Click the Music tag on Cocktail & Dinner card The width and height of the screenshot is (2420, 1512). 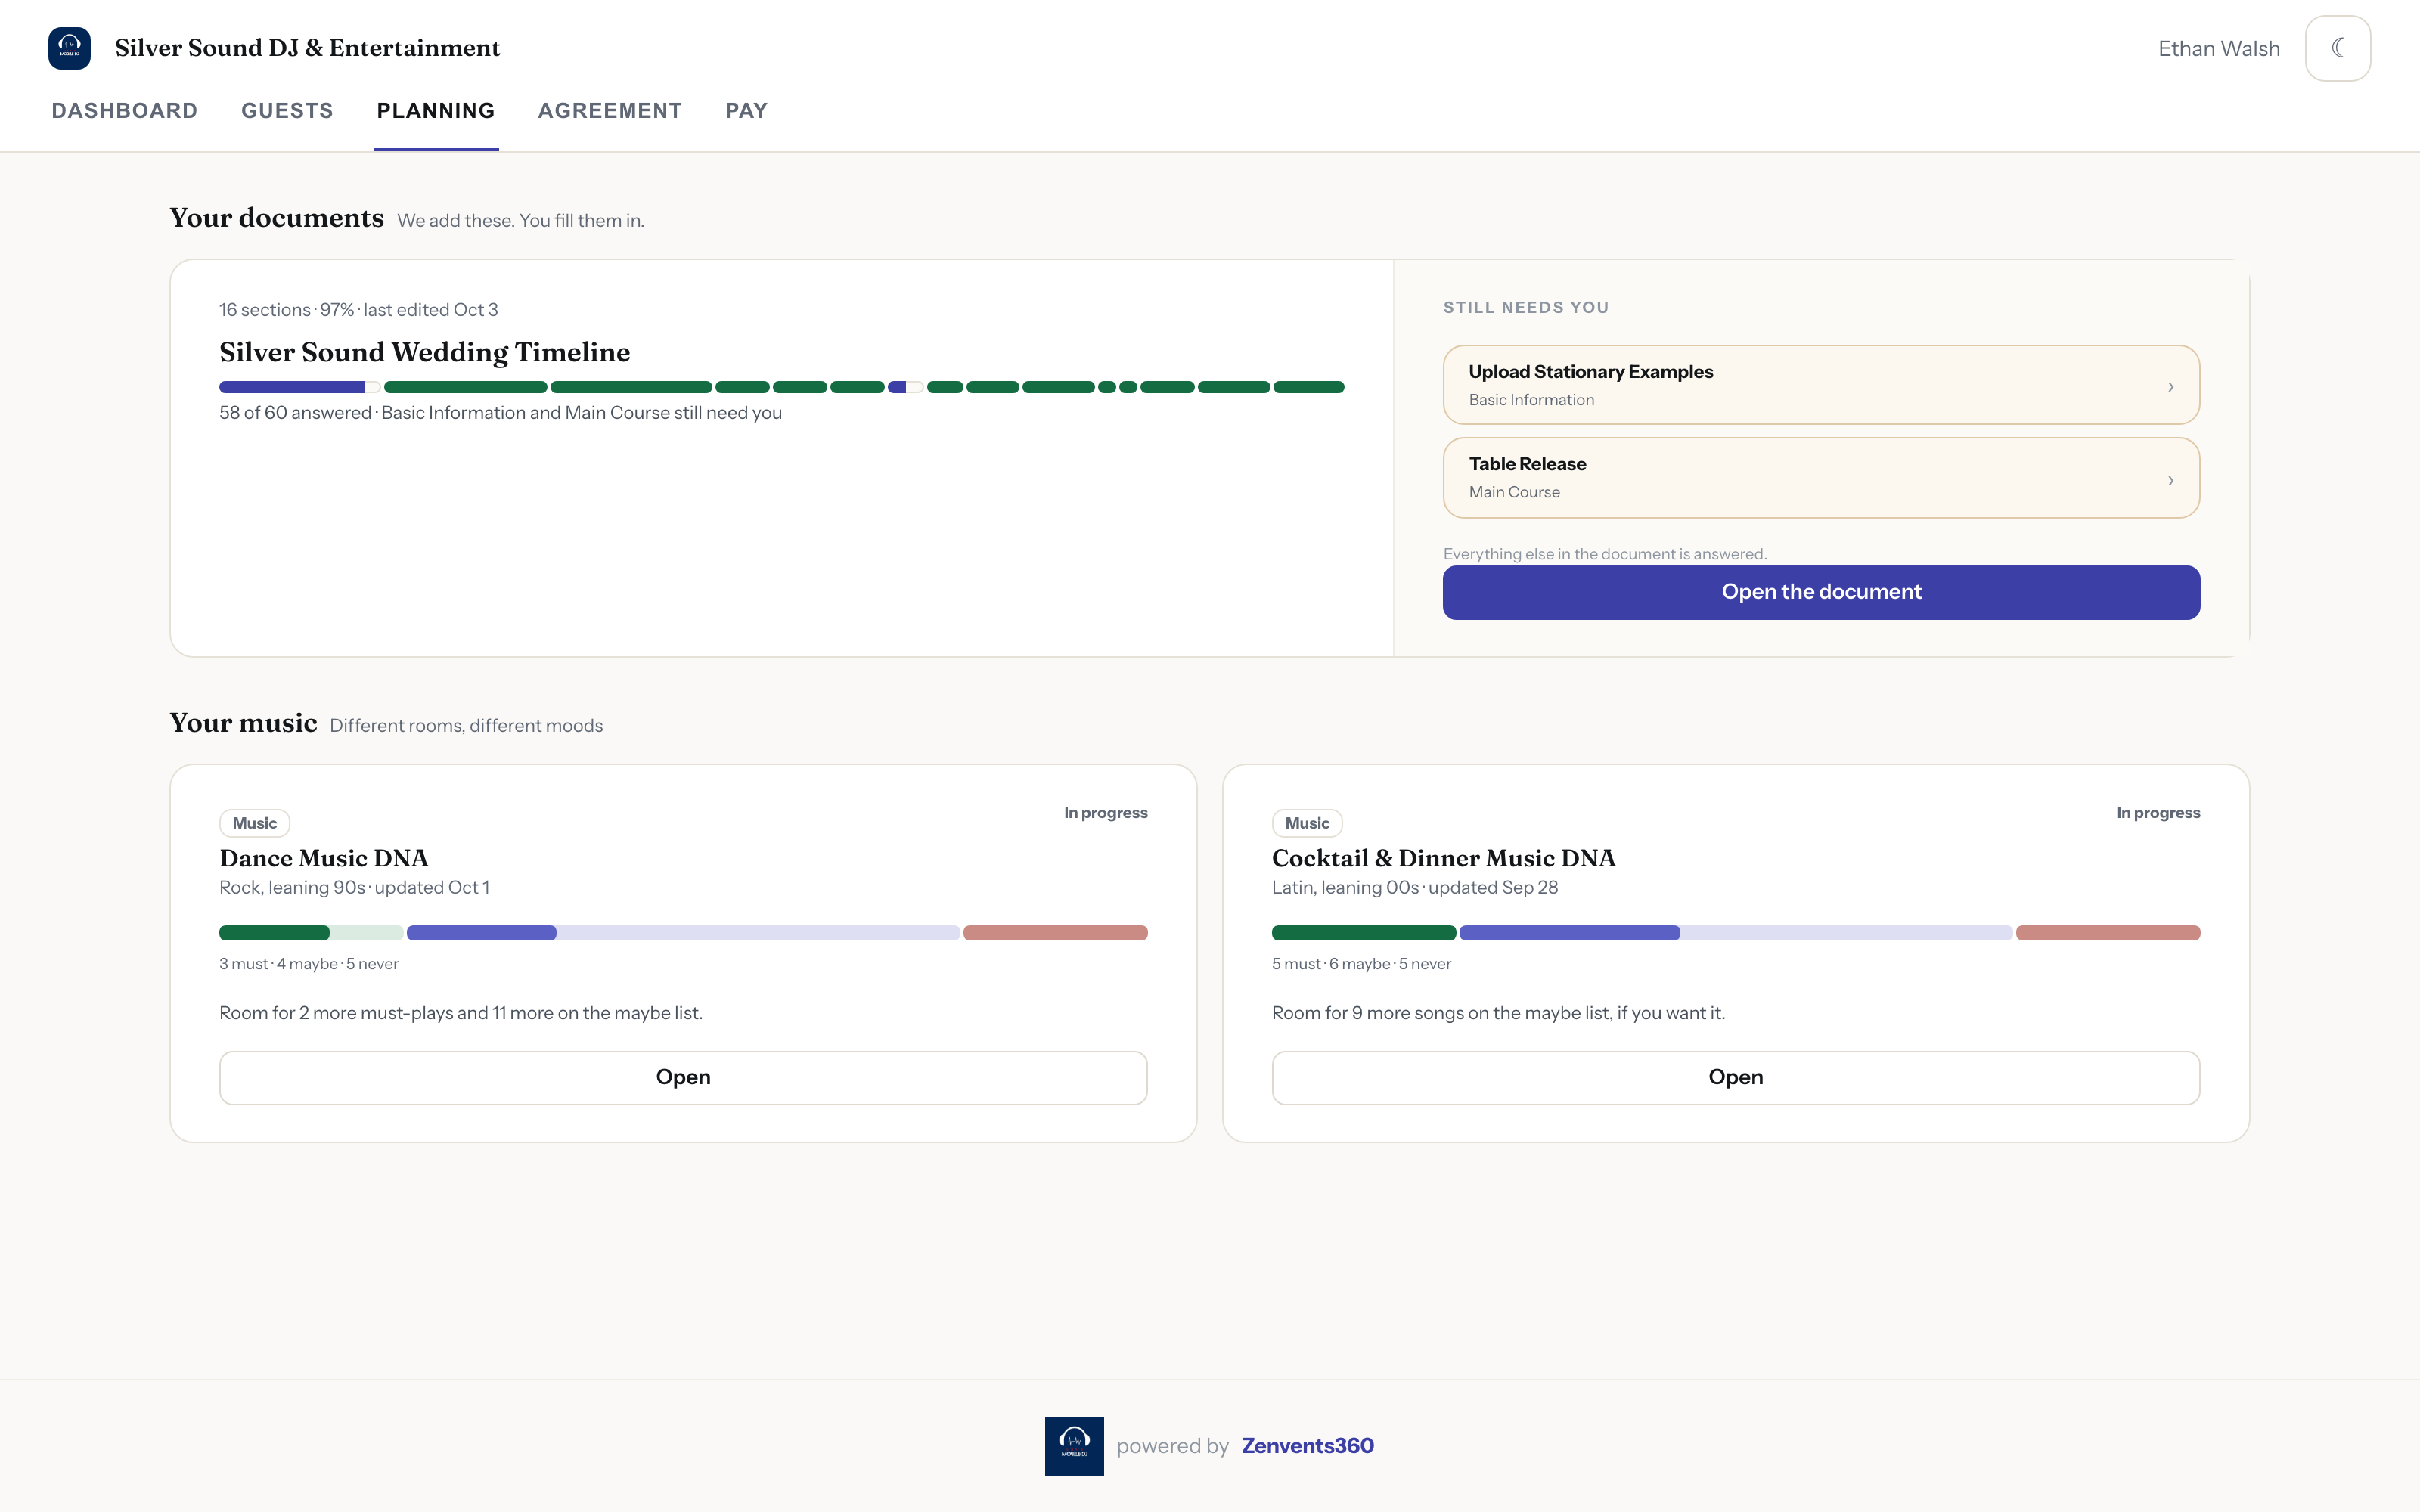1307,823
